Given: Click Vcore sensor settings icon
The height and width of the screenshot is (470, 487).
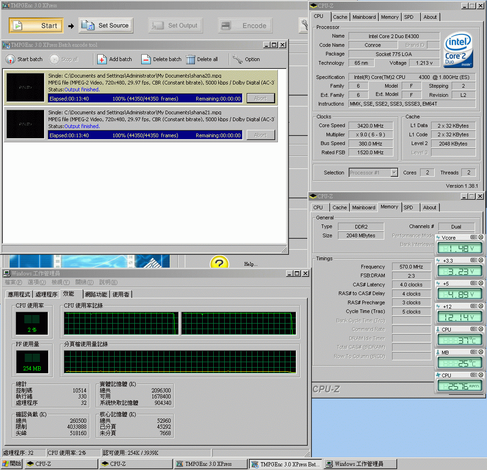Looking at the screenshot, I should (474, 237).
